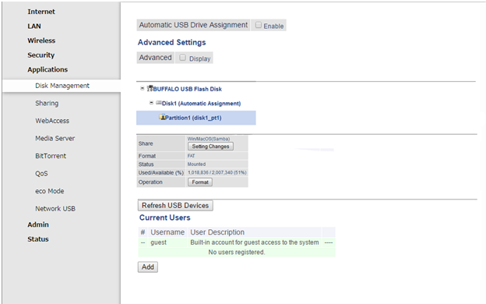Click the guest username cell
This screenshot has width=486, height=304.
pos(159,242)
